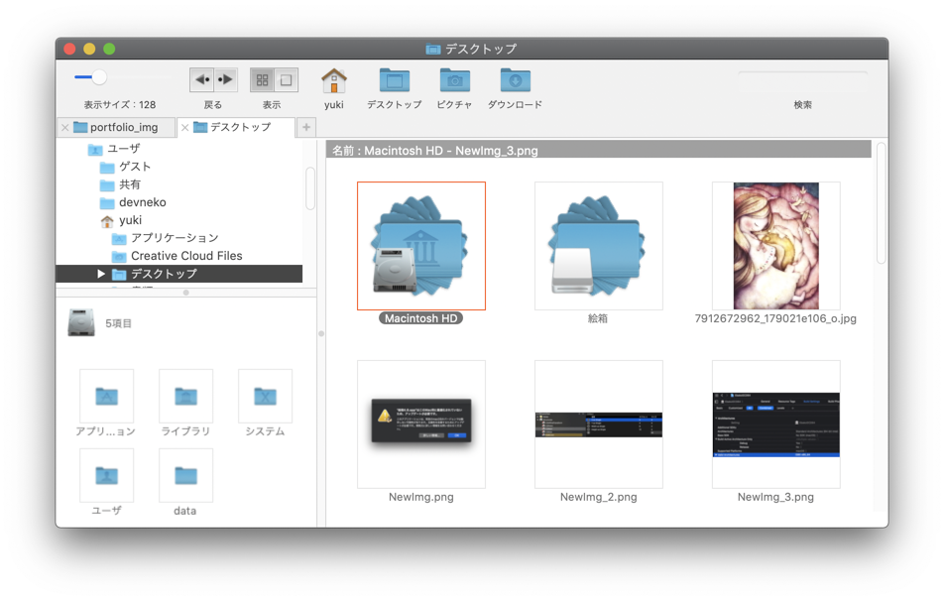
Task: Click the divider handle between side panes
Action: click(321, 333)
